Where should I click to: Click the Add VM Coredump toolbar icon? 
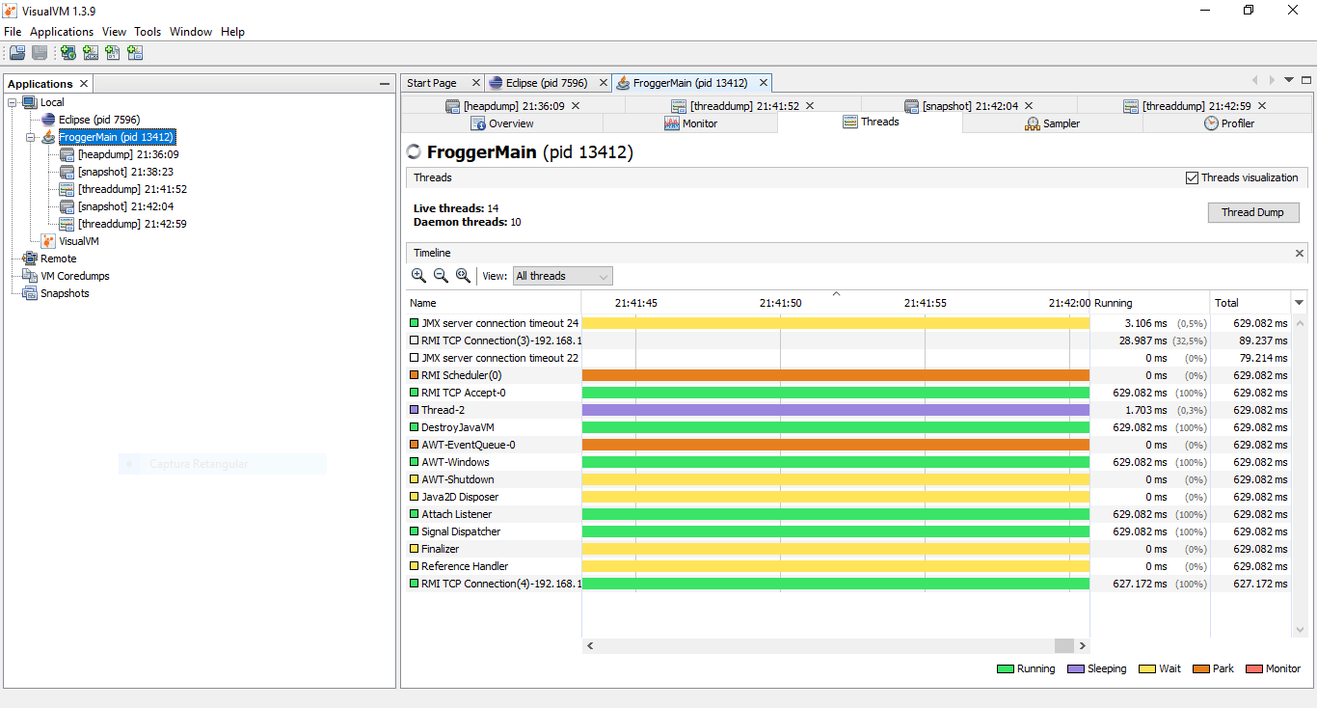[x=113, y=53]
